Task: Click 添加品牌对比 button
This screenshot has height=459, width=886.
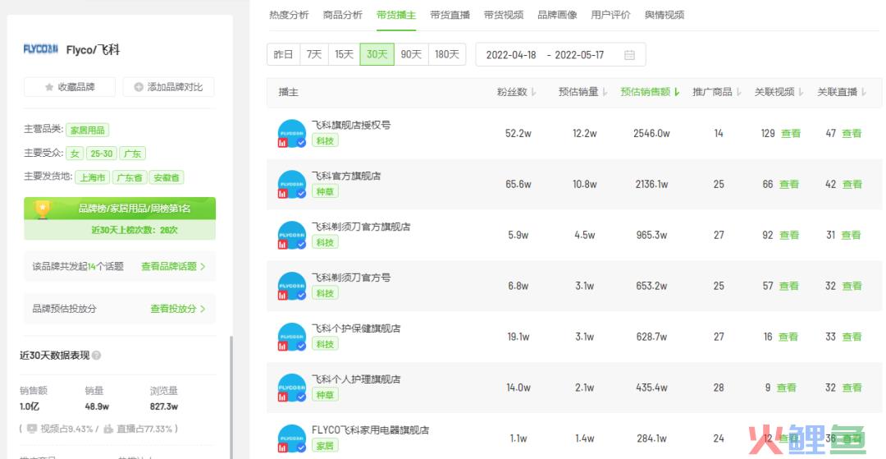Action: tap(168, 87)
